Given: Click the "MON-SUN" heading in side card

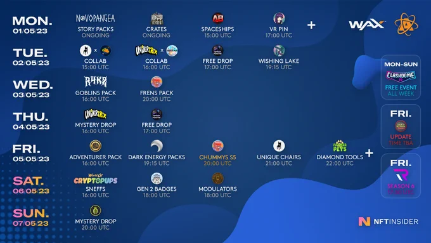Looking at the screenshot, I should [401, 64].
